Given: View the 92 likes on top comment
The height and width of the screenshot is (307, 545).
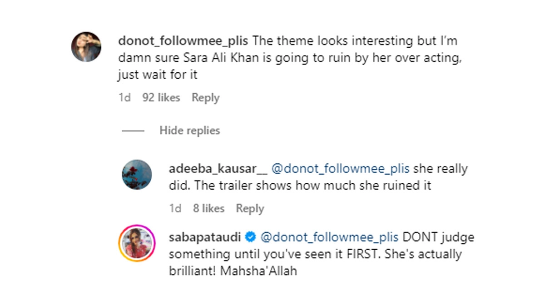Looking at the screenshot, I should click(x=161, y=98).
